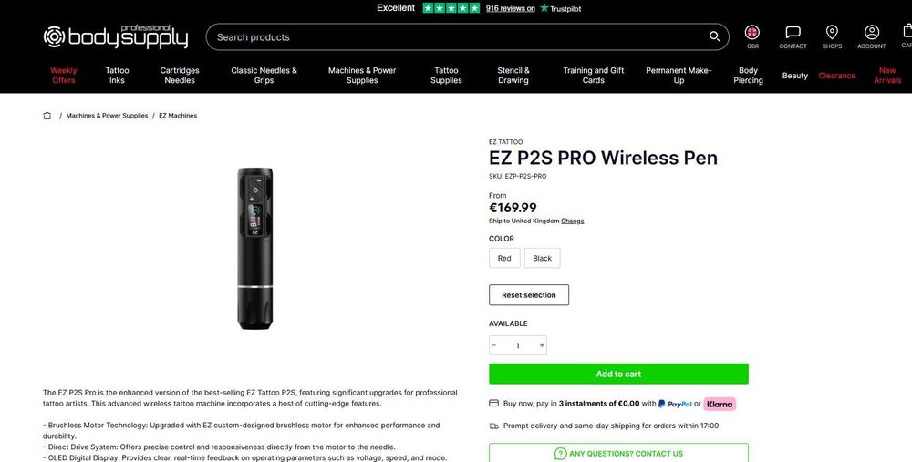Image resolution: width=912 pixels, height=462 pixels.
Task: Open the Shops location pin icon
Action: pos(832,33)
